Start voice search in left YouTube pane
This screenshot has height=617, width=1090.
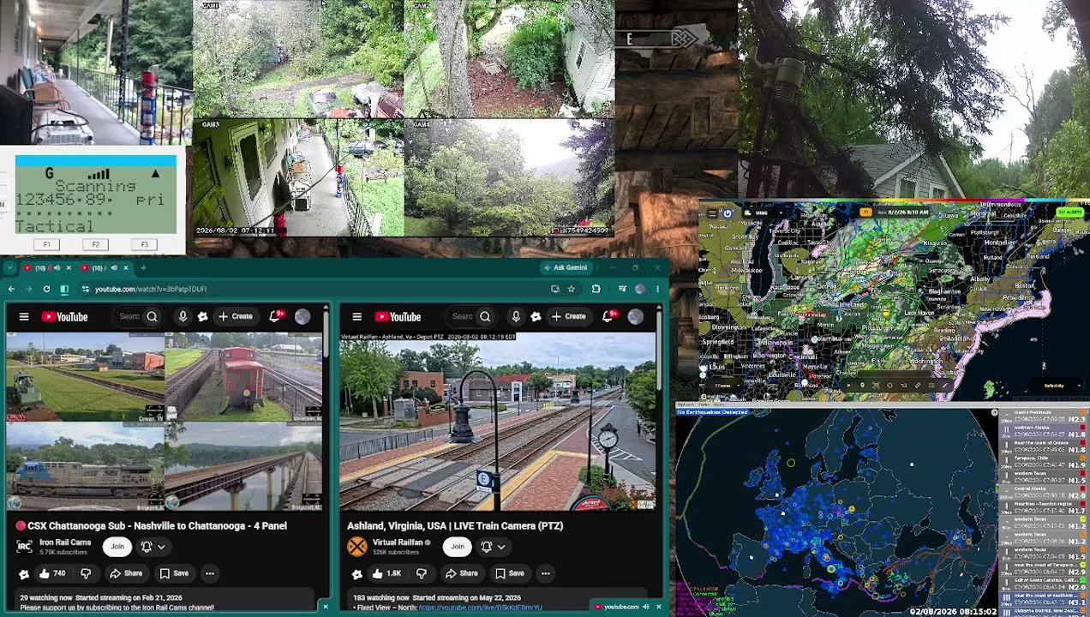(x=183, y=317)
